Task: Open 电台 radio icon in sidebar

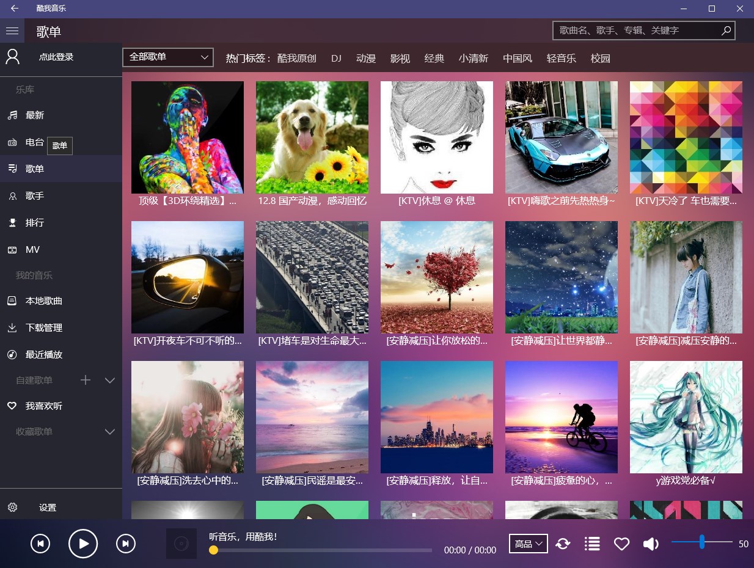Action: pyautogui.click(x=12, y=142)
